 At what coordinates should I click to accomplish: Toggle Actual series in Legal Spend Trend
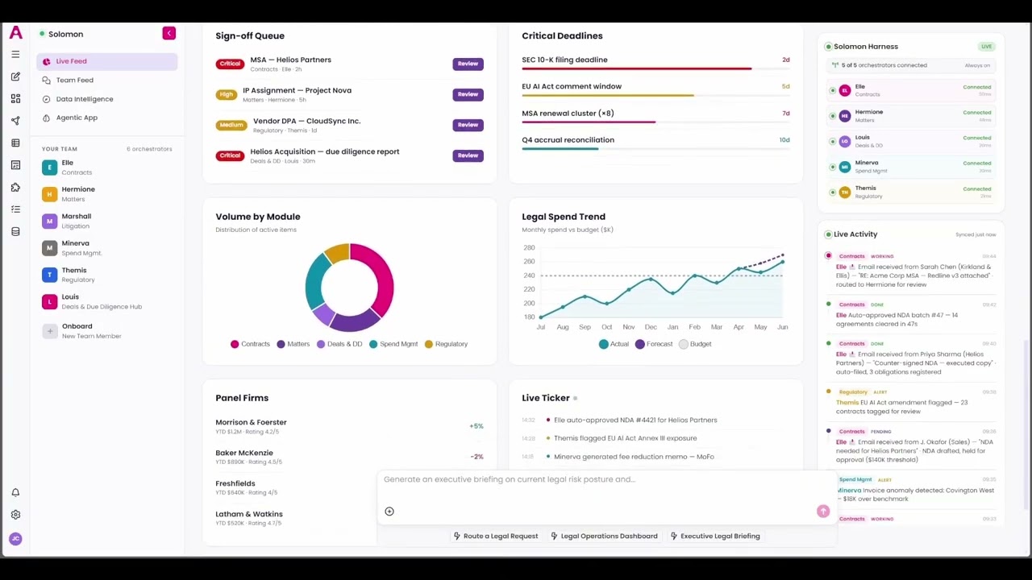614,344
